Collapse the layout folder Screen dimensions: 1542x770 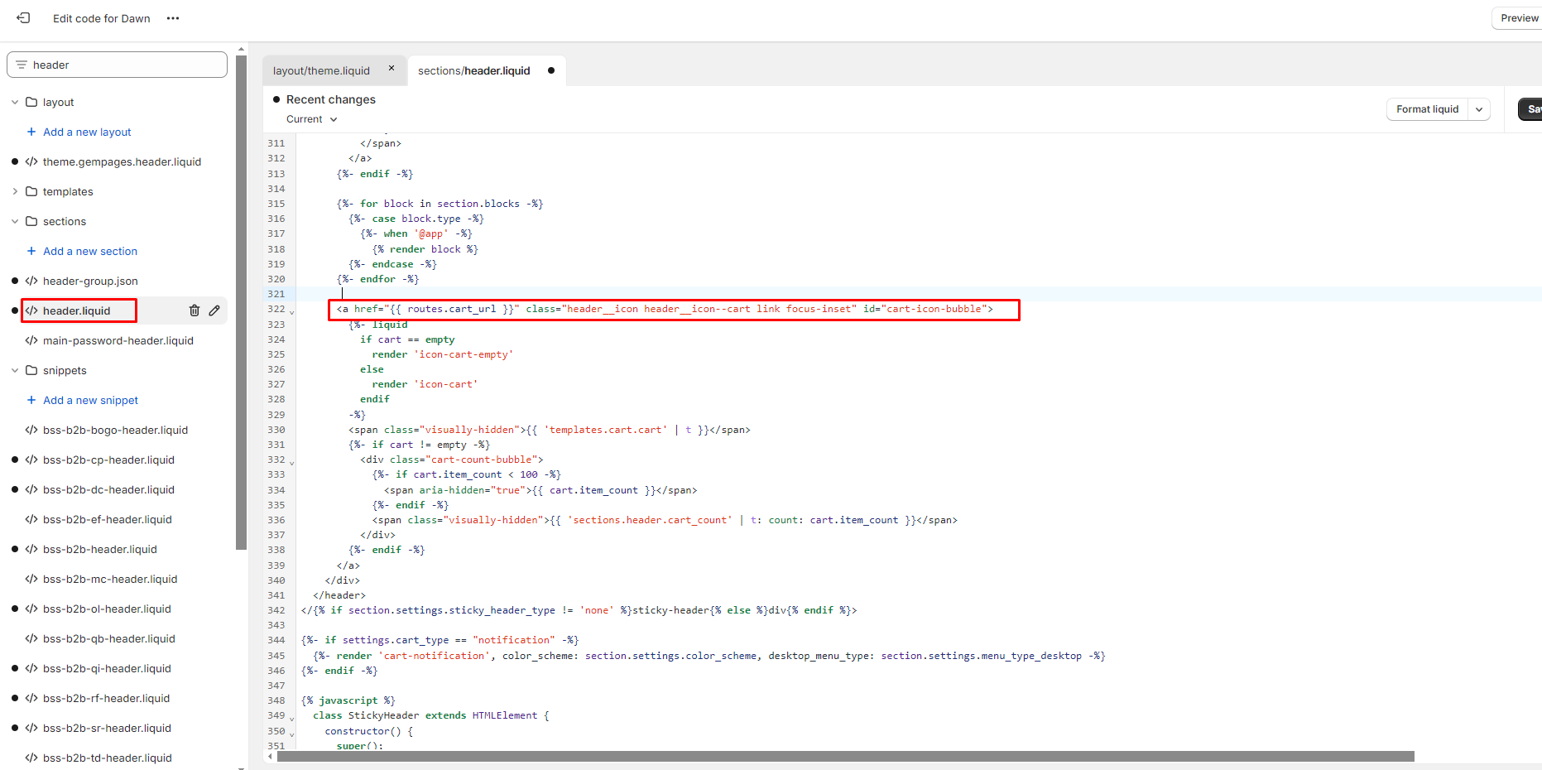(x=15, y=102)
